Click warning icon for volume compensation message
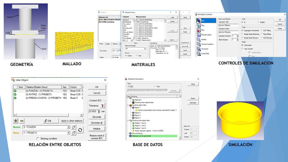This screenshot has width=288, height=162. tap(136, 110)
